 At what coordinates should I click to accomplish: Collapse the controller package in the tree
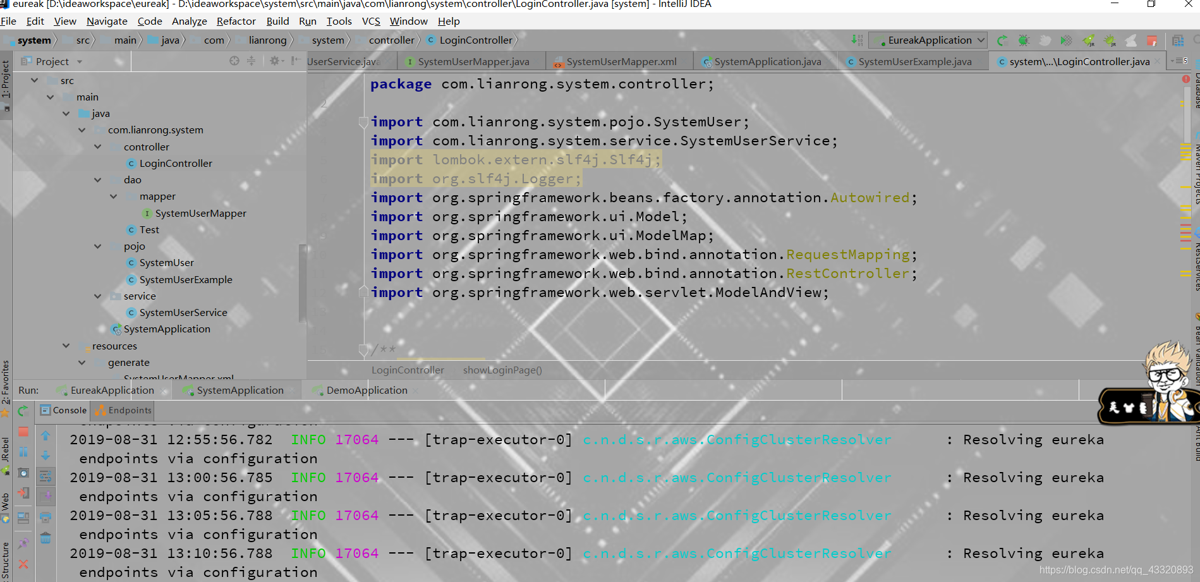(x=98, y=147)
